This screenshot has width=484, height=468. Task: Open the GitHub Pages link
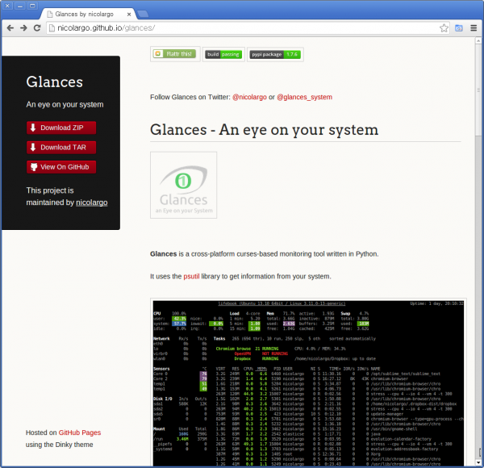coord(80,432)
